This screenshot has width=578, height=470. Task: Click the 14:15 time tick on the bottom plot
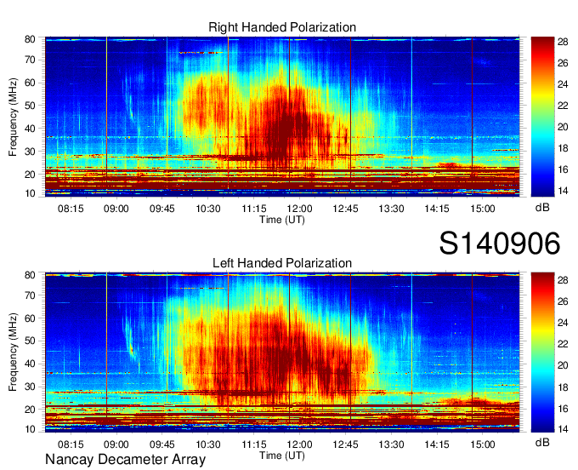pyautogui.click(x=437, y=444)
